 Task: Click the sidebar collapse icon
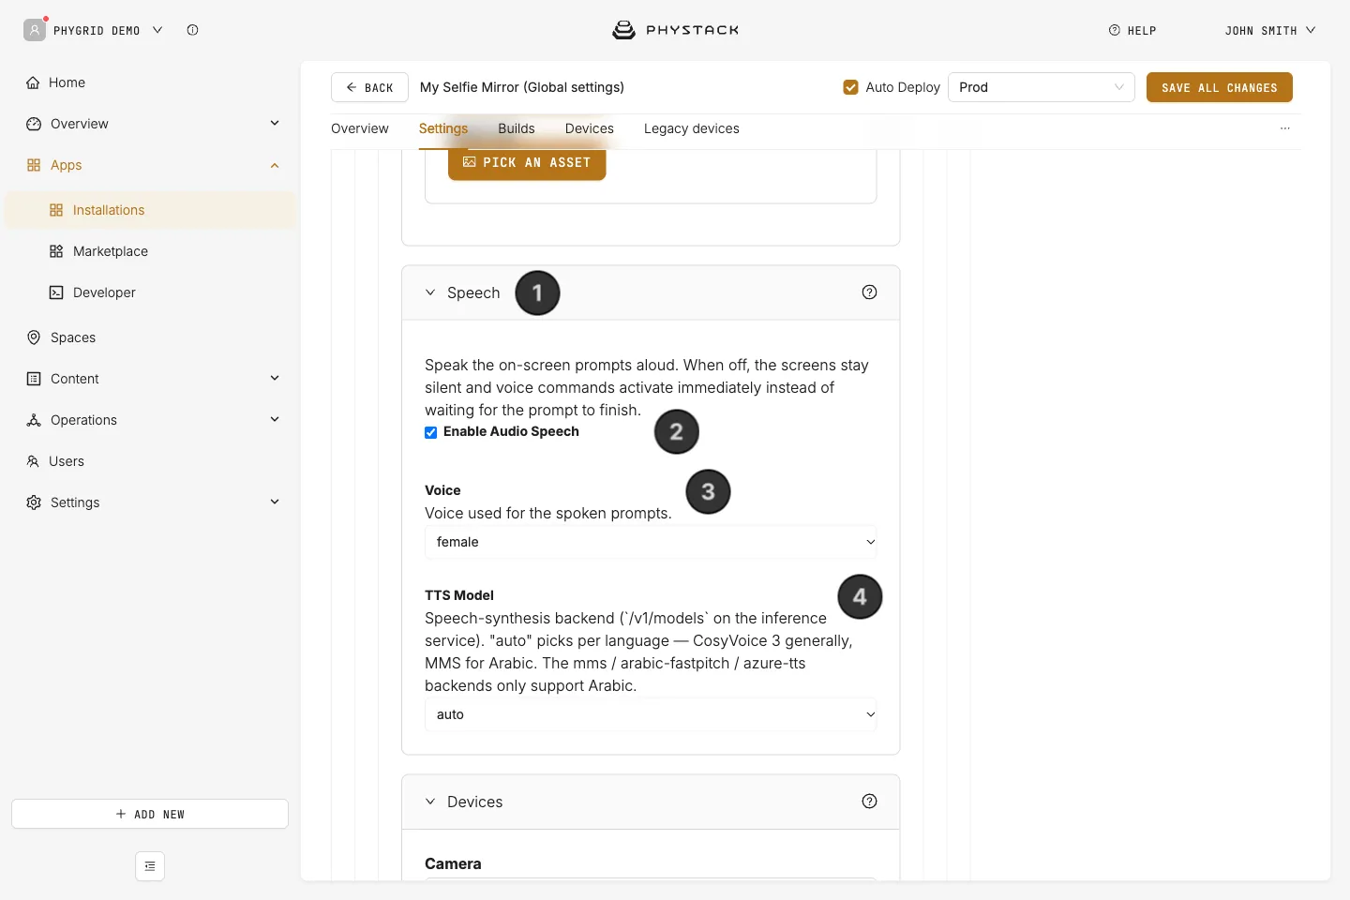tap(150, 866)
